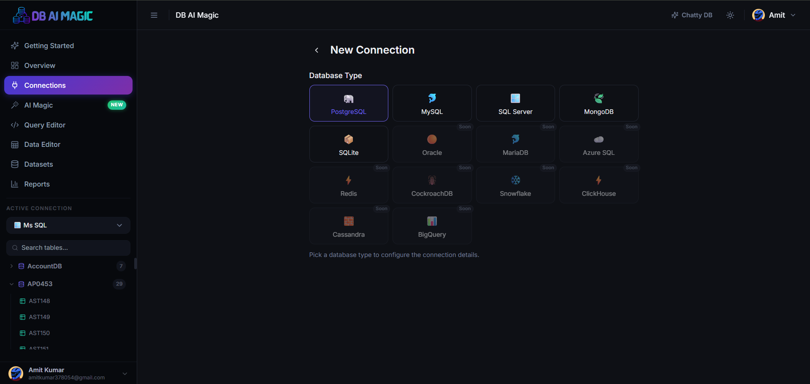Click the BigQuery chart icon
Image resolution: width=810 pixels, height=384 pixels.
click(x=432, y=221)
